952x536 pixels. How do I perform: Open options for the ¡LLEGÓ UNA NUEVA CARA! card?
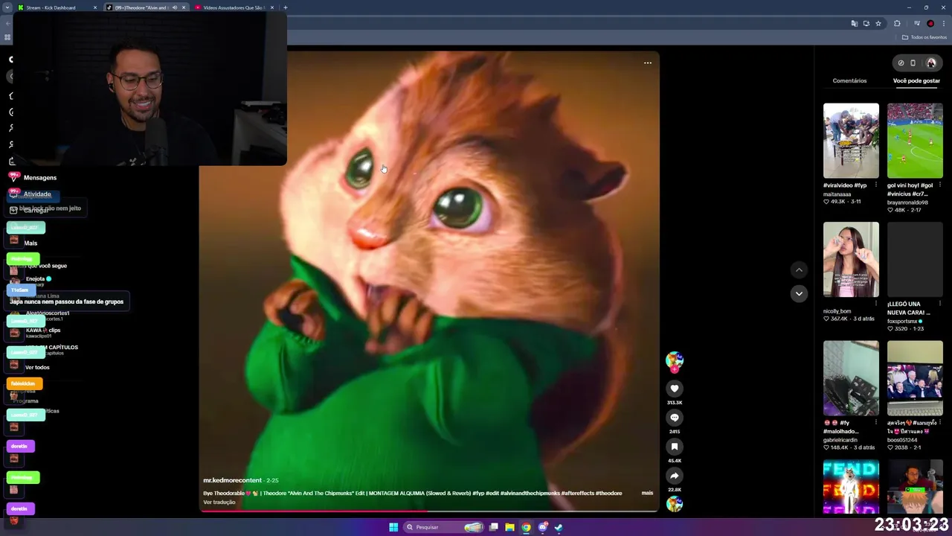click(939, 304)
